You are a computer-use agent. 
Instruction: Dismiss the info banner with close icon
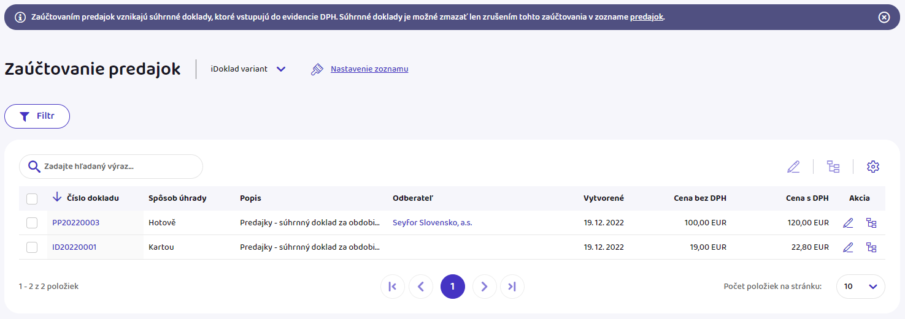[884, 17]
